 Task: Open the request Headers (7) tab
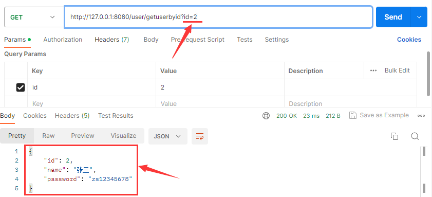[x=112, y=40]
